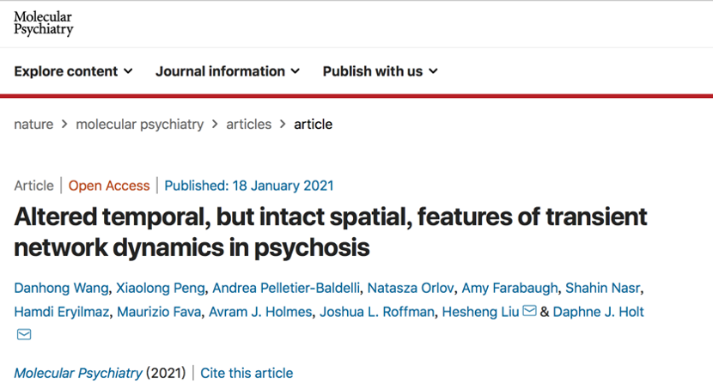Expand the Explore content dropdown menu
The image size is (713, 390).
point(73,71)
